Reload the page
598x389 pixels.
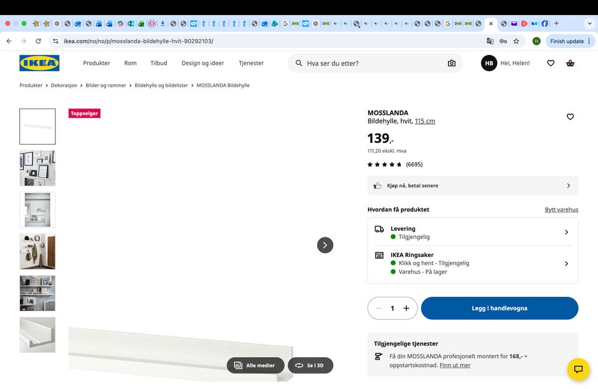(38, 41)
